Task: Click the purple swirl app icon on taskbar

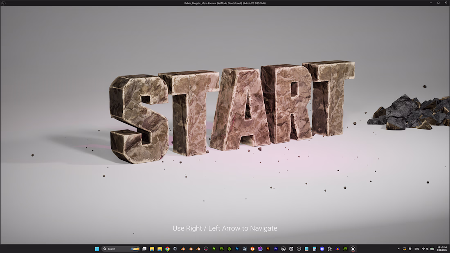Action: pyautogui.click(x=260, y=249)
